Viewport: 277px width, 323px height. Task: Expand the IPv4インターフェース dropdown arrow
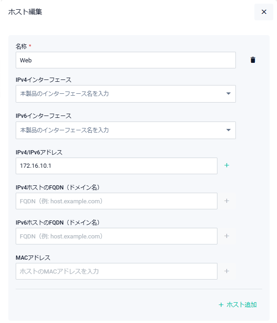click(x=229, y=94)
